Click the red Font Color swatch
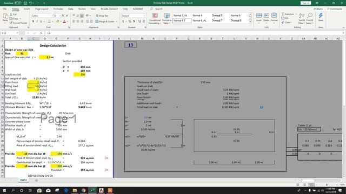346x194 pixels. (x=64, y=22)
